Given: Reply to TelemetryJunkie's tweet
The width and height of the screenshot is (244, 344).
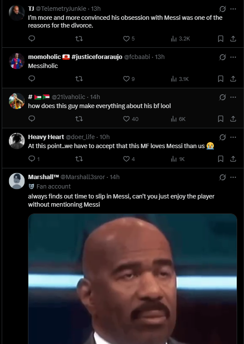Looking at the screenshot, I should (x=32, y=39).
